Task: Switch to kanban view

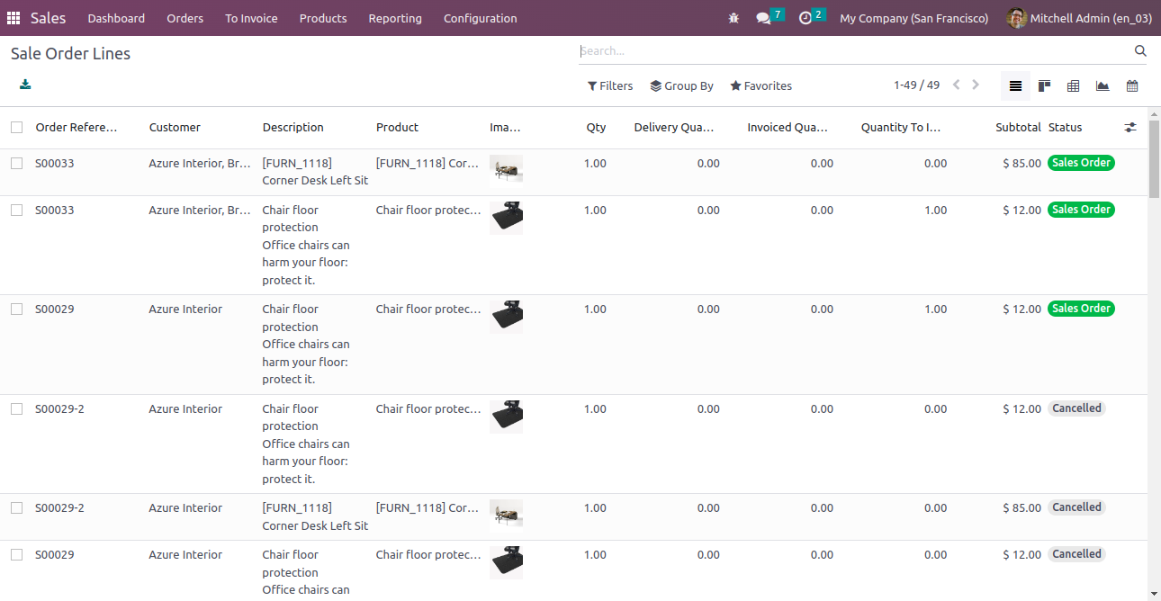Action: (1044, 86)
